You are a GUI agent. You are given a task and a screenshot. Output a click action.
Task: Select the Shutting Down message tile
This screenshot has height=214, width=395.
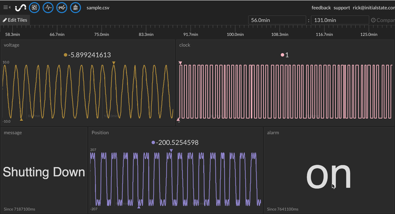click(x=44, y=172)
